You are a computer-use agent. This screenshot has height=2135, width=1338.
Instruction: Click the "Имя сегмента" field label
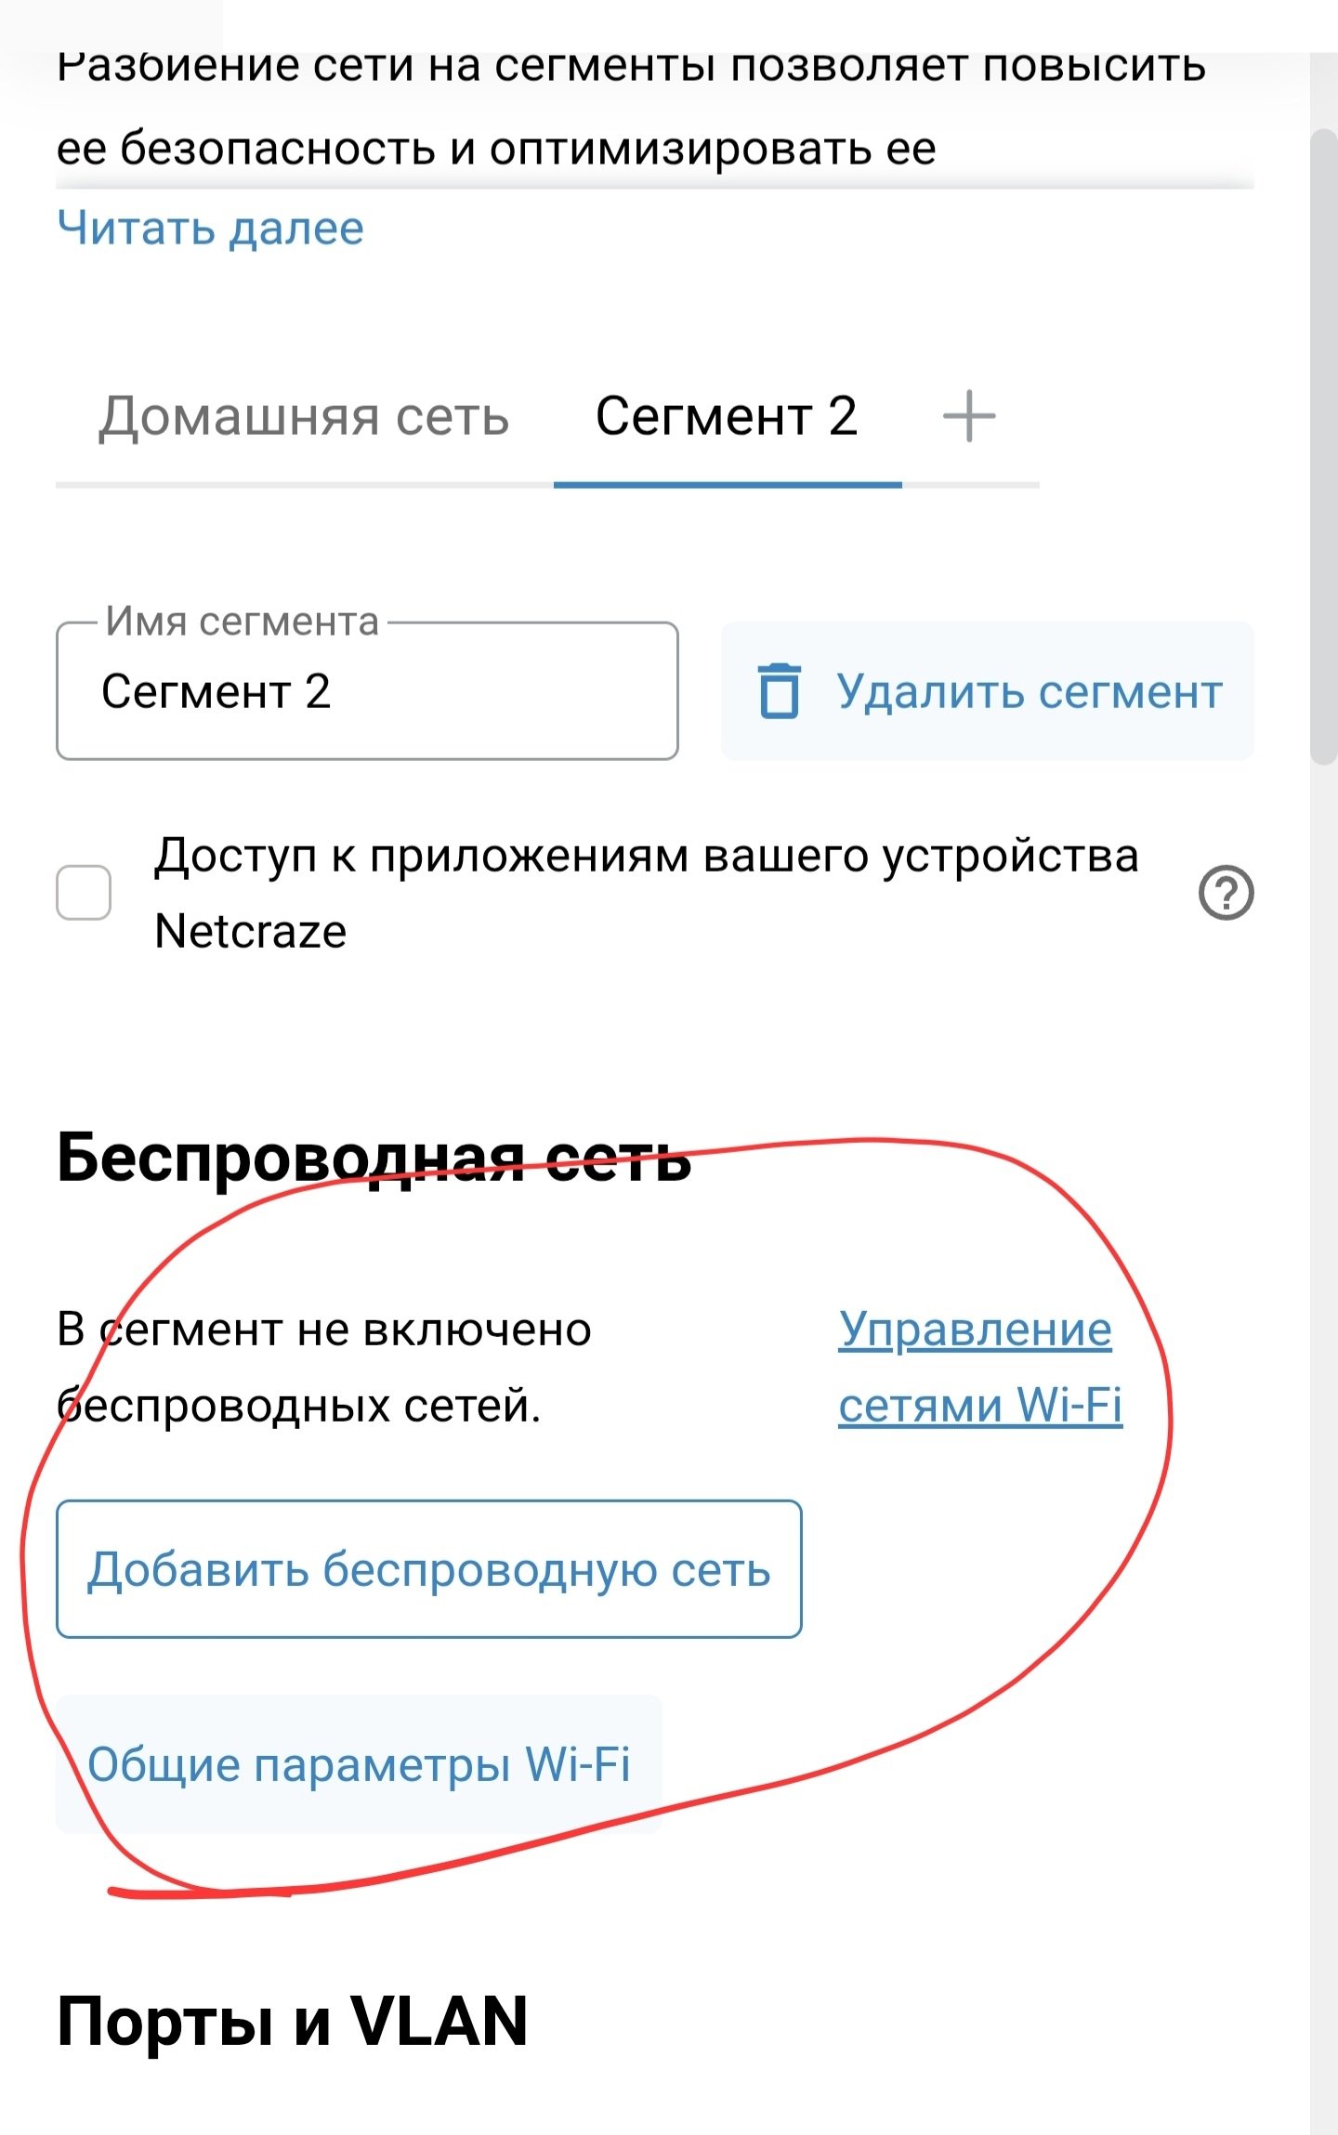point(242,622)
